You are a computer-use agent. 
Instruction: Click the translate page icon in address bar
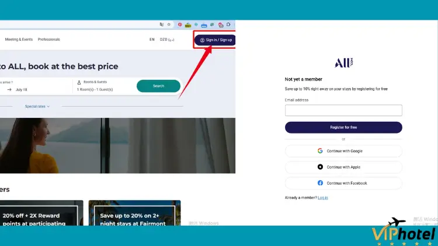(161, 24)
